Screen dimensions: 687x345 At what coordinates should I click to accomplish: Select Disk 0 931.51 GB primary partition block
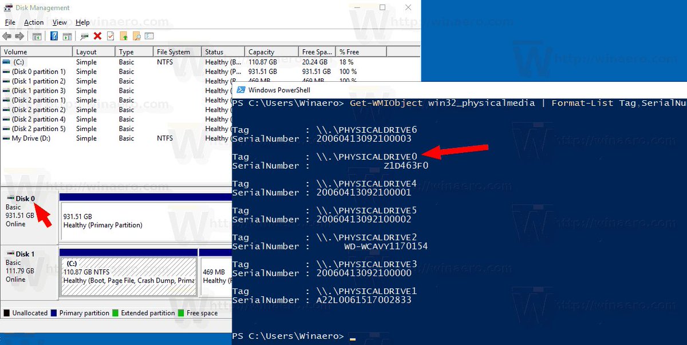(146, 217)
